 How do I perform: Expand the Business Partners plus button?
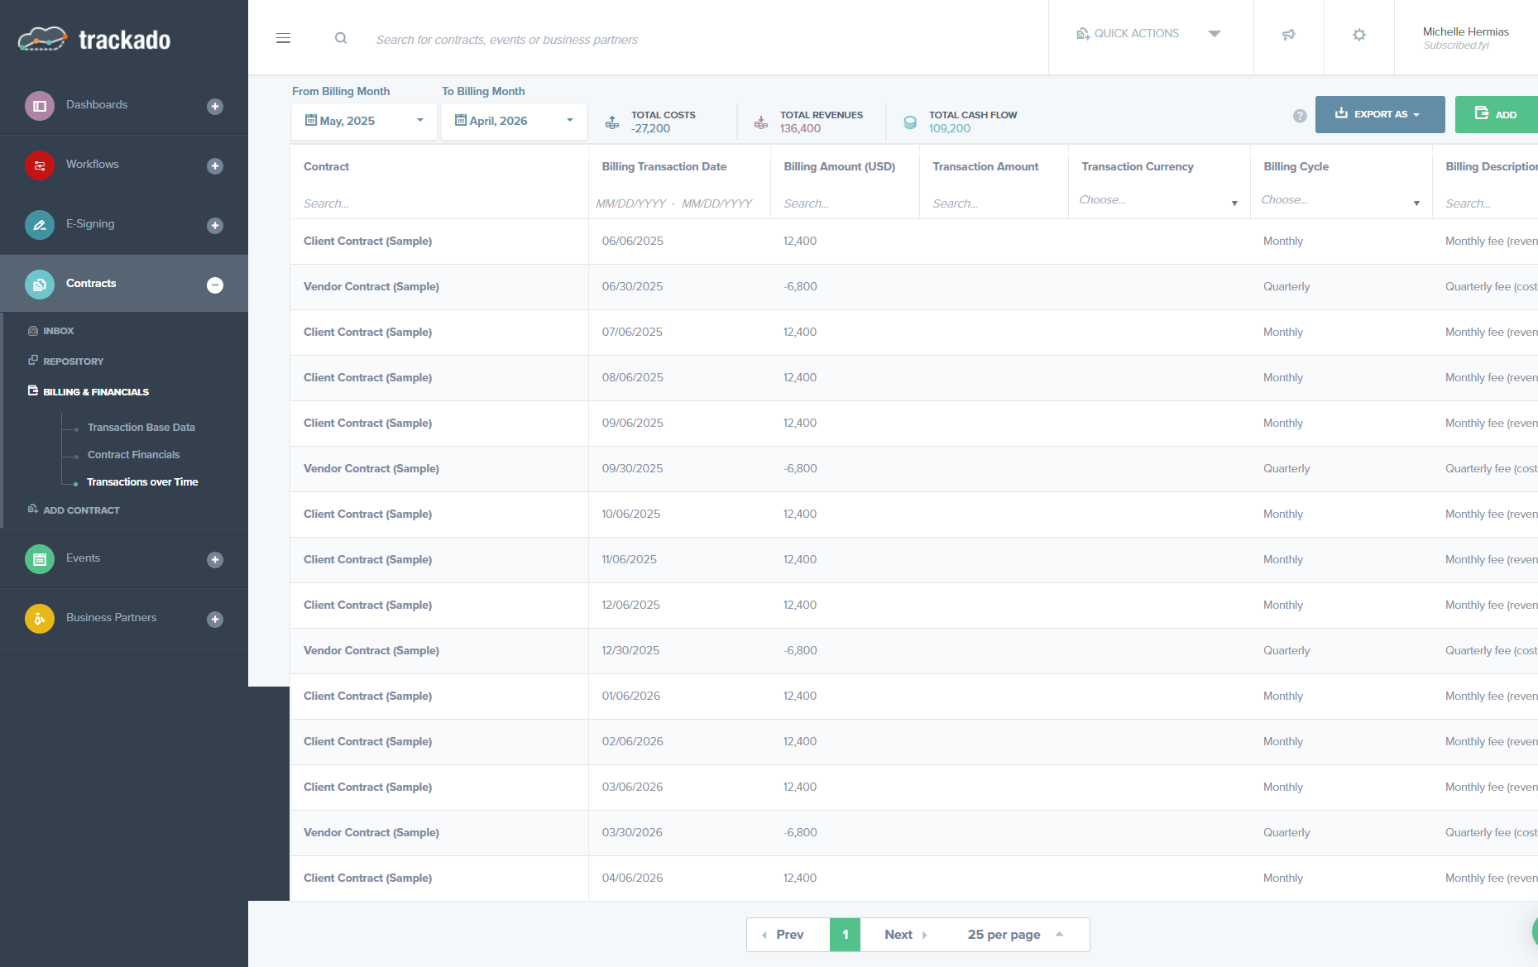[x=215, y=619]
